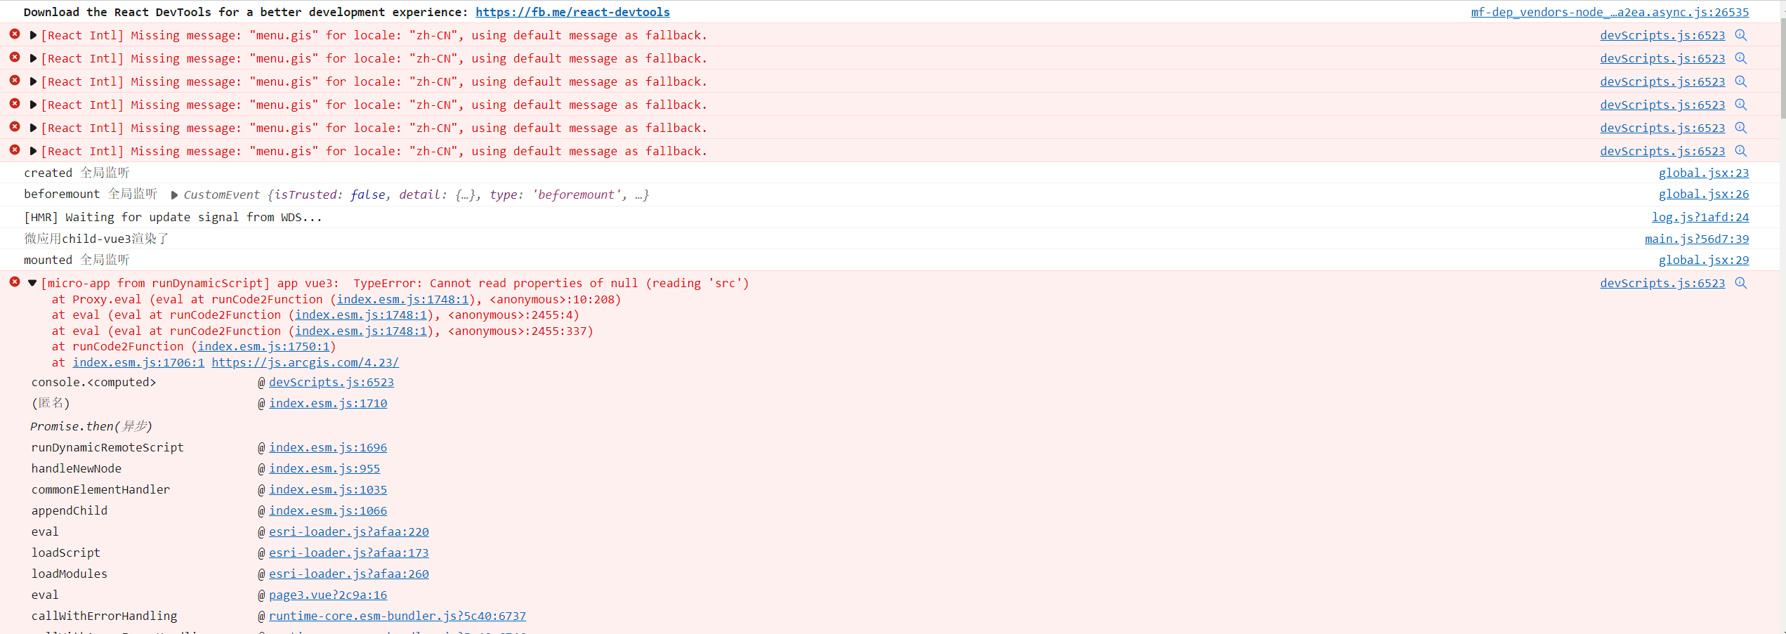This screenshot has width=1786, height=634.
Task: Select '[HMR] Waiting for update signal from WDS...' text
Action: [x=173, y=217]
